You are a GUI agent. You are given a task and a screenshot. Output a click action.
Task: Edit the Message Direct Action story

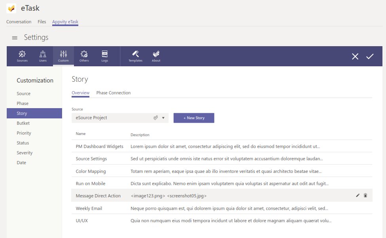pos(358,195)
